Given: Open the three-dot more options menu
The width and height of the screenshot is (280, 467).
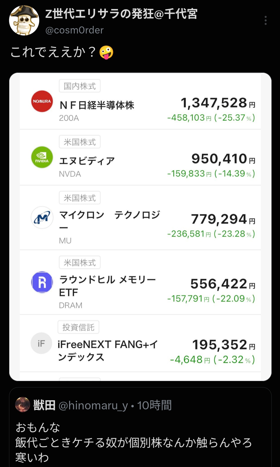Looking at the screenshot, I should point(266,20).
